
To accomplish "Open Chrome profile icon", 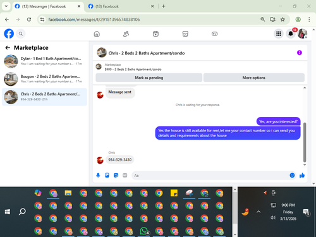I will coord(298,20).
